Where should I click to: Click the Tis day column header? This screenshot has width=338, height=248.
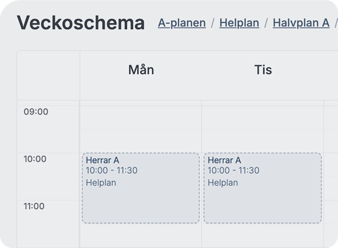(263, 70)
